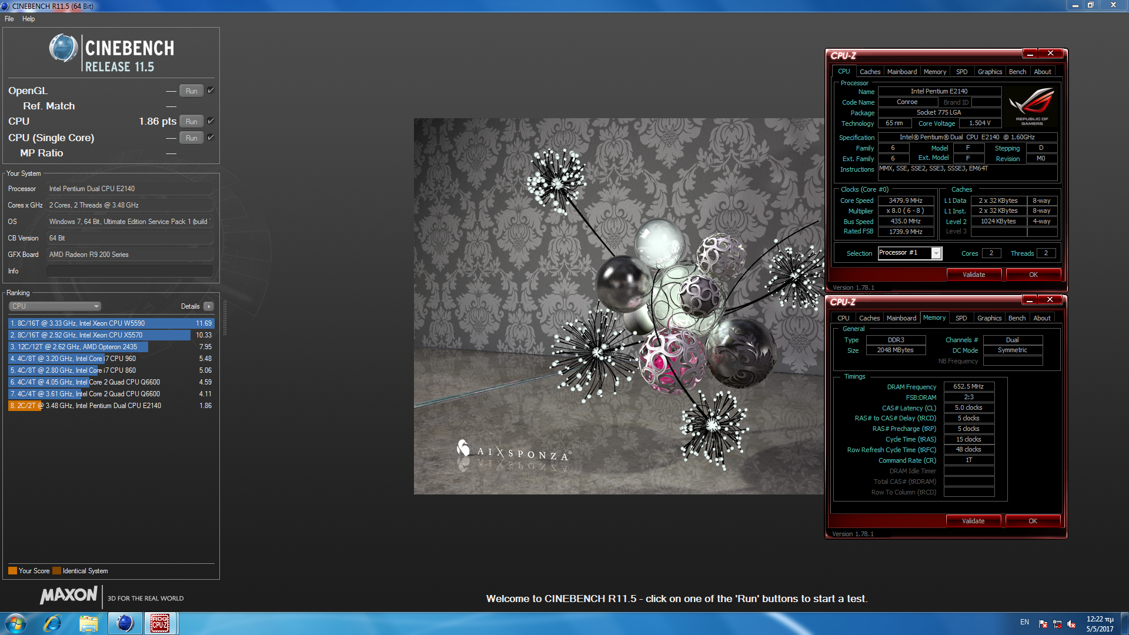Image resolution: width=1129 pixels, height=635 pixels.
Task: Click the Identical System brown swatch
Action: pos(56,571)
